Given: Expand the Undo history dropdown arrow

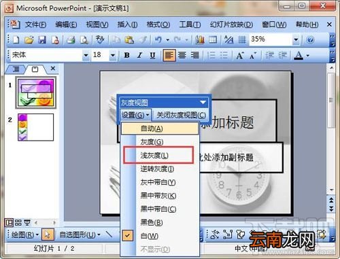Looking at the screenshot, I should point(168,40).
